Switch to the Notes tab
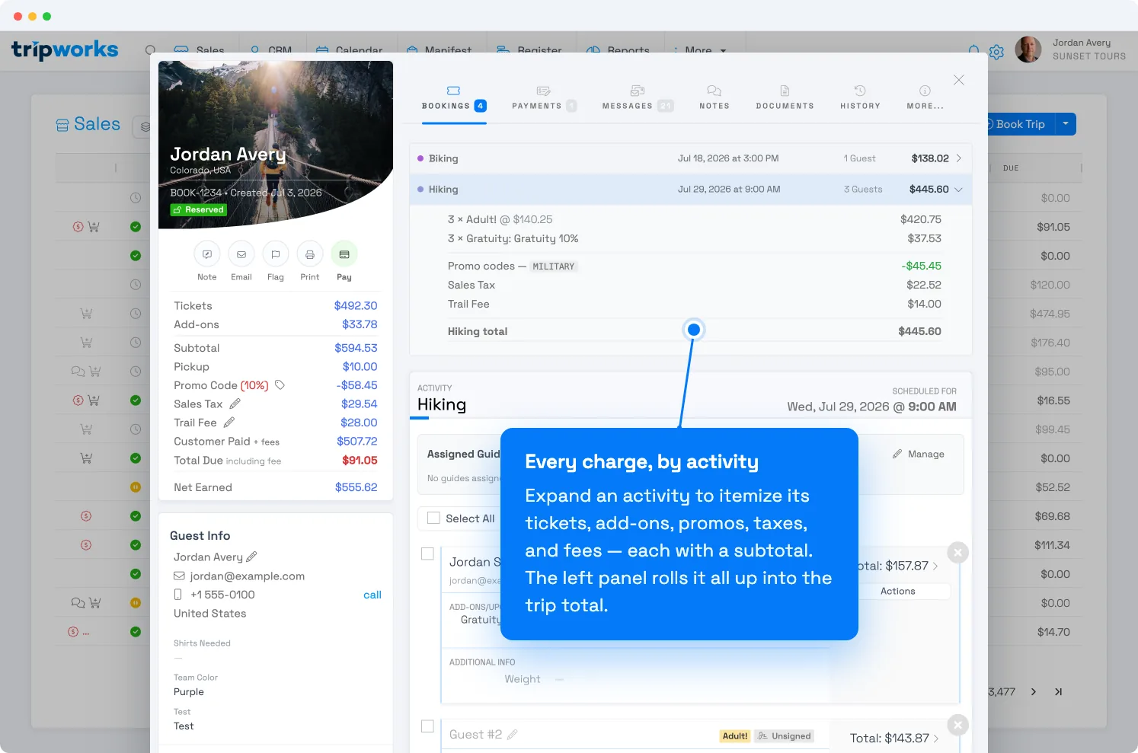Viewport: 1138px width, 753px height. pos(714,99)
